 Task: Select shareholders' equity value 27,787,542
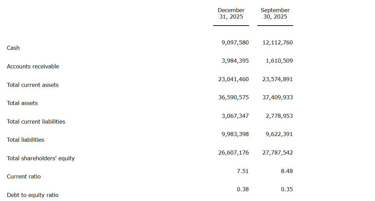point(277,153)
